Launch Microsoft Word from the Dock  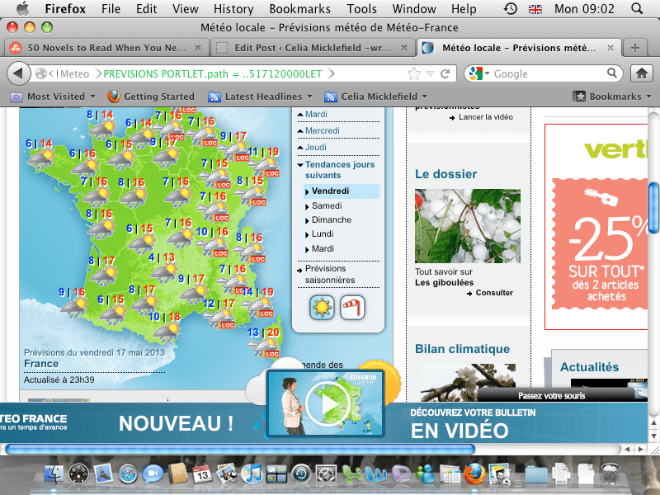click(376, 474)
